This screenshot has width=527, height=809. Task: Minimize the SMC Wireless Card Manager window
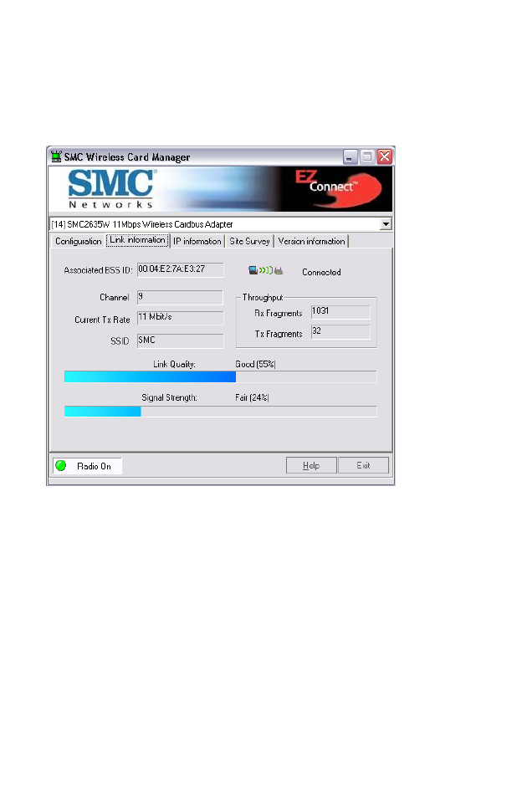(x=350, y=156)
